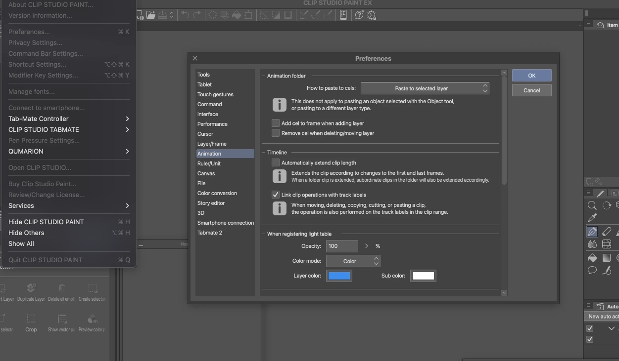The width and height of the screenshot is (619, 361).
Task: Open the How to paste to cels dropdown
Action: [x=425, y=88]
